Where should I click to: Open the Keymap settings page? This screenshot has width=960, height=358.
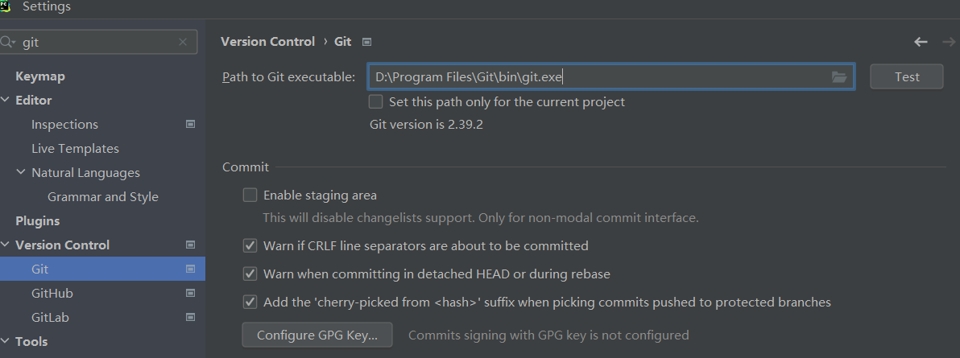40,76
